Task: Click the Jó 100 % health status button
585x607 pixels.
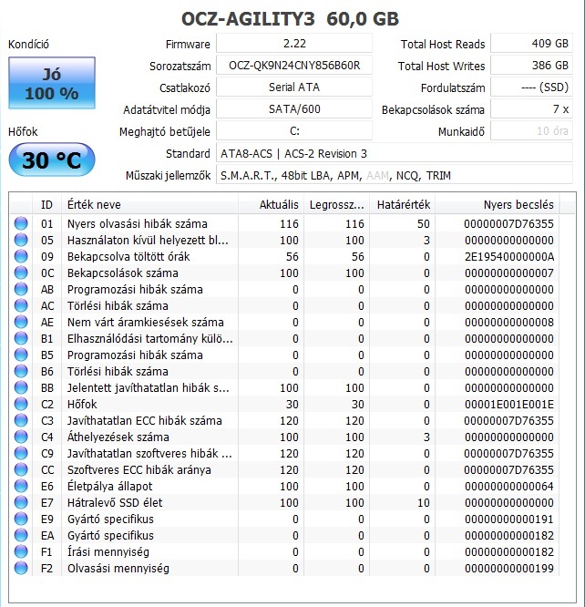Action: tap(52, 83)
